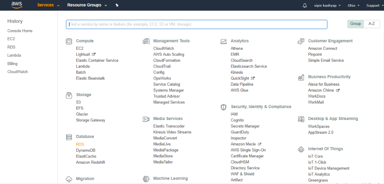384x184 pixels.
Task: Open the vipin kashyap account menu
Action: (327, 5)
